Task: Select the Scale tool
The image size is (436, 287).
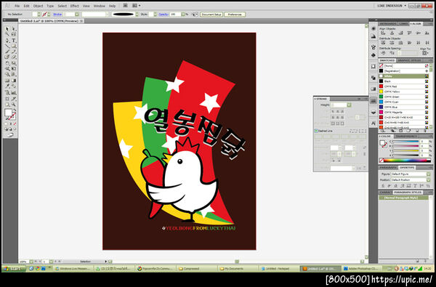Action: [14, 63]
